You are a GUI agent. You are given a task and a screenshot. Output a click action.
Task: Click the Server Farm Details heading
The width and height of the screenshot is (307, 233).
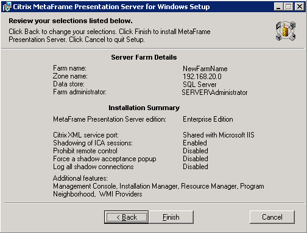144,57
